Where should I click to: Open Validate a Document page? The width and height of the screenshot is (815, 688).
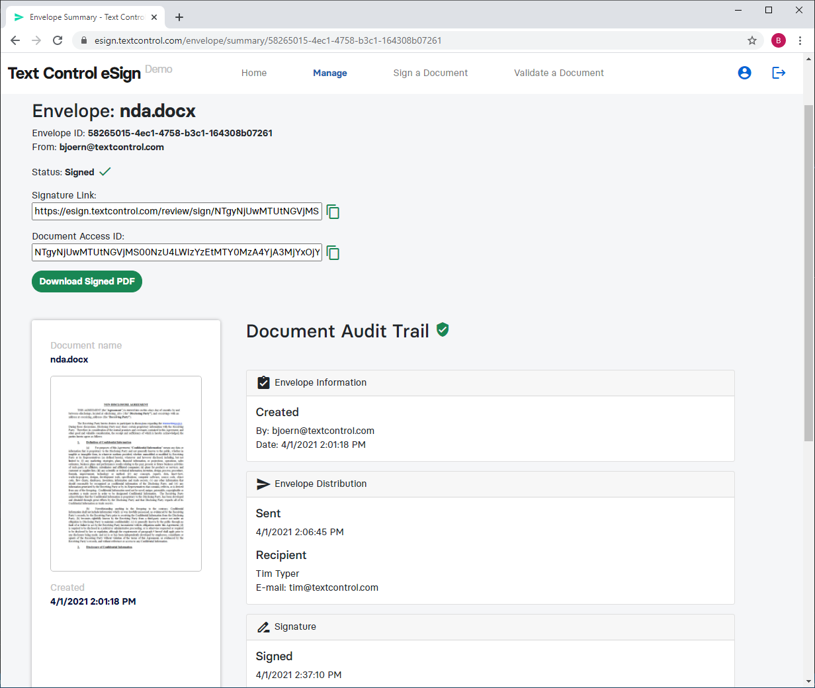[559, 73]
